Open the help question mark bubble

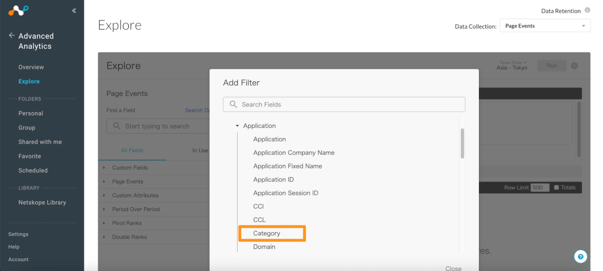point(580,256)
